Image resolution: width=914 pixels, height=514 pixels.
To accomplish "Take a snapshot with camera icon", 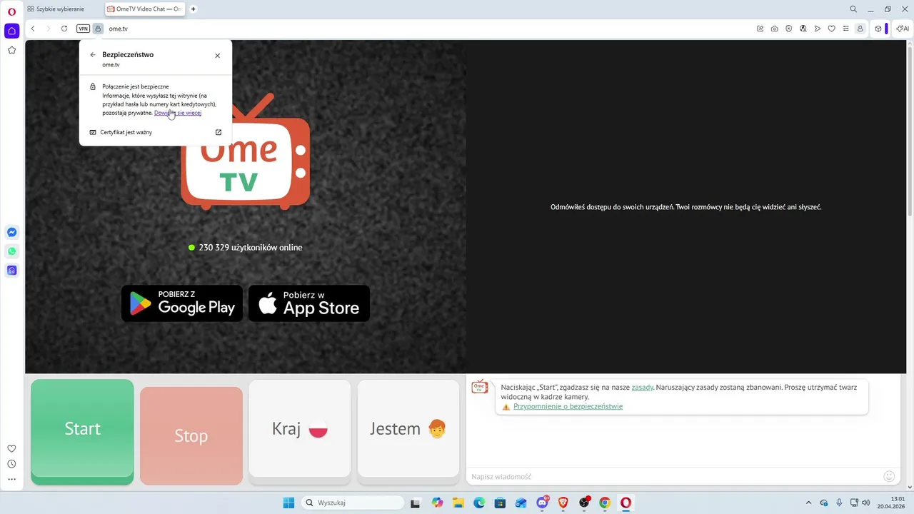I will click(x=774, y=29).
